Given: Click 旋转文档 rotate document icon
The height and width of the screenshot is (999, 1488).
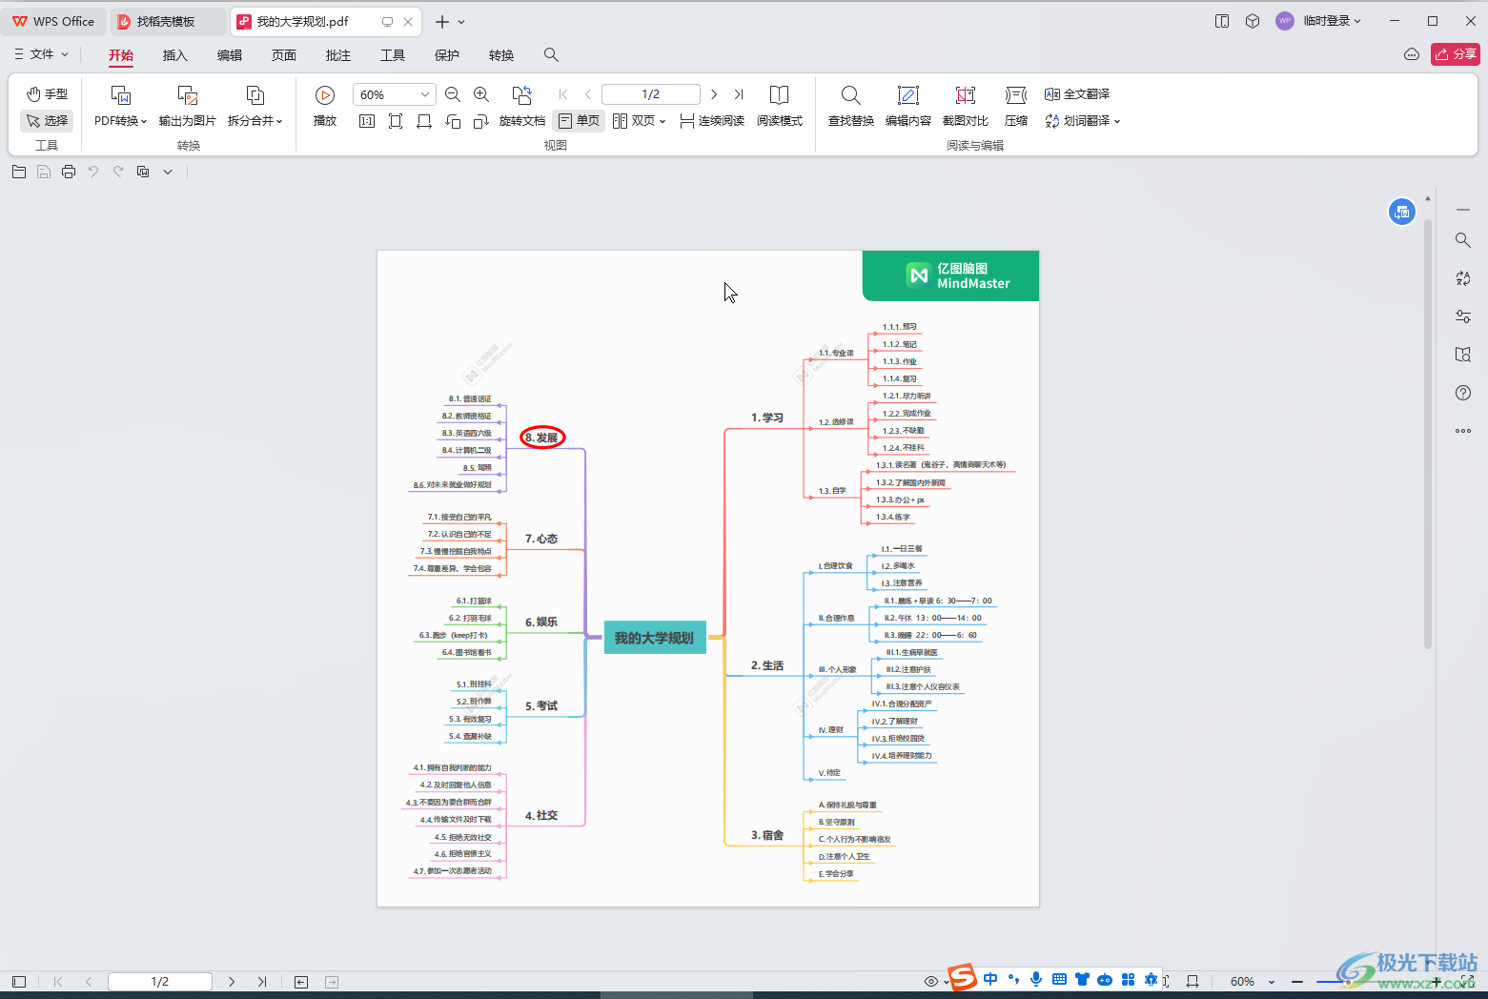Looking at the screenshot, I should pyautogui.click(x=522, y=106).
